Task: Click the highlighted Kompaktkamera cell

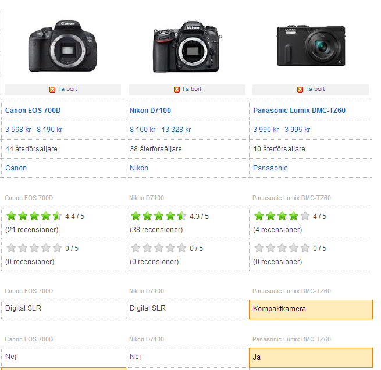Action: point(311,309)
